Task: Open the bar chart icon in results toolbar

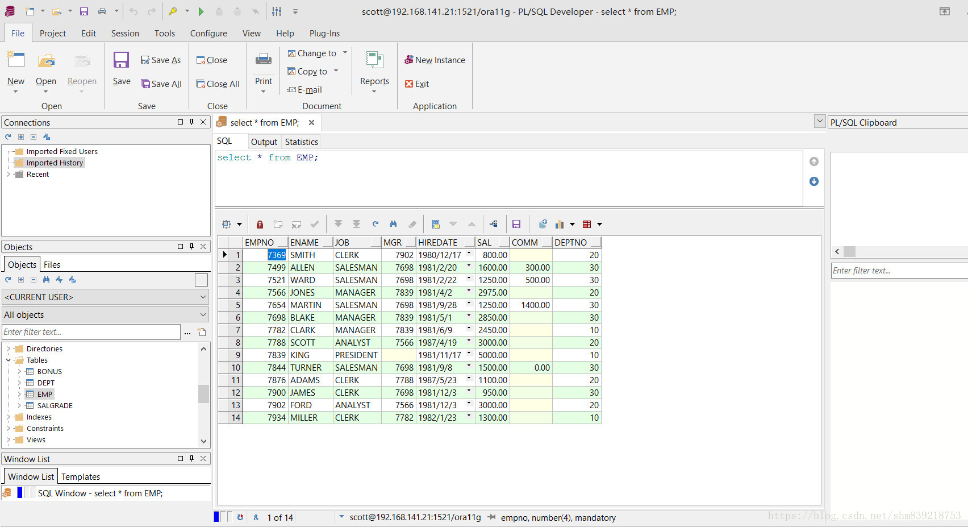Action: (x=560, y=224)
